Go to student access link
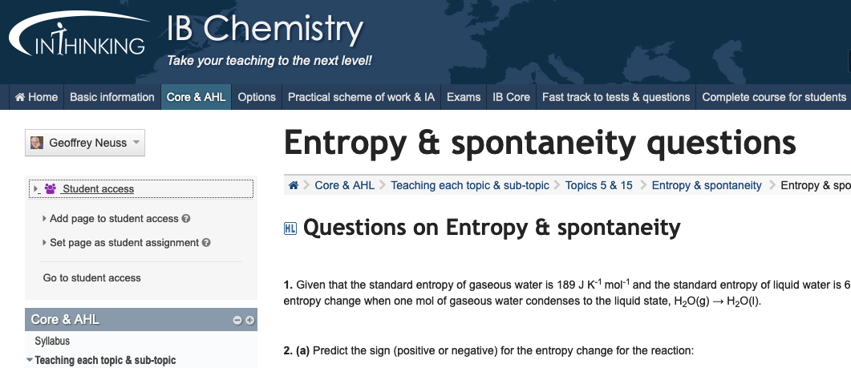The width and height of the screenshot is (851, 368). click(x=91, y=278)
